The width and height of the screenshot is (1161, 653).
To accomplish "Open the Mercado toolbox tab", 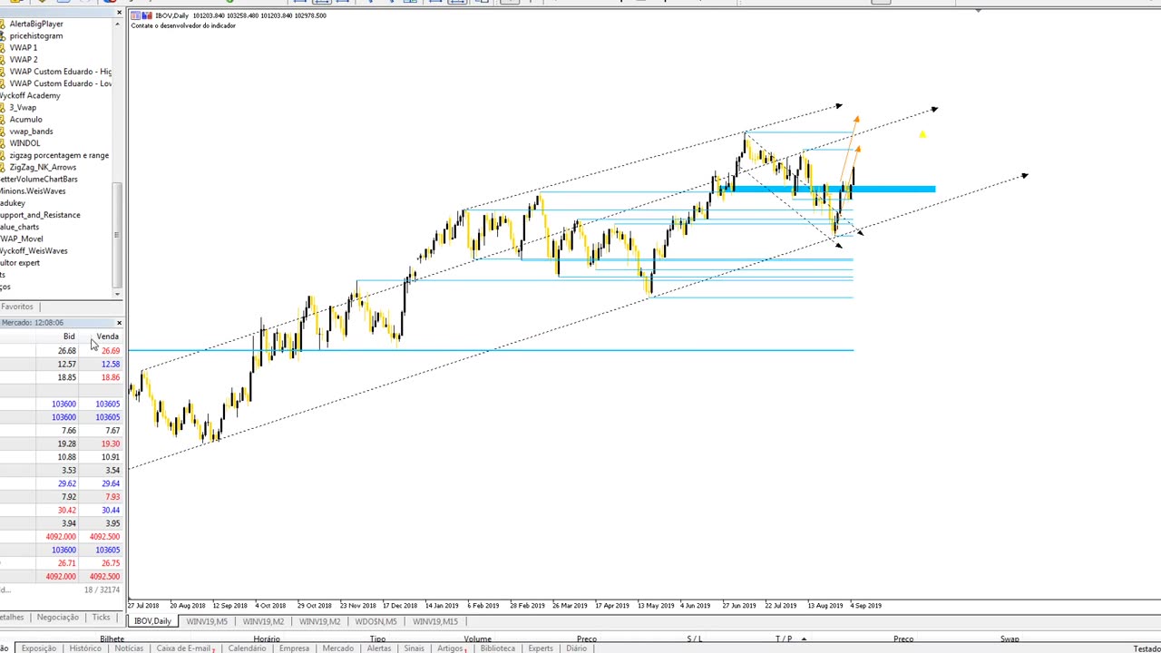I will (x=337, y=648).
